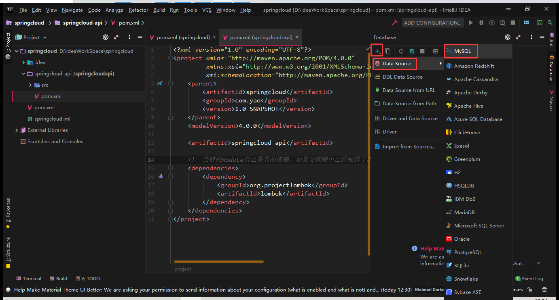Click the Build Project hammer icon
The width and height of the screenshot is (559, 300).
(394, 23)
